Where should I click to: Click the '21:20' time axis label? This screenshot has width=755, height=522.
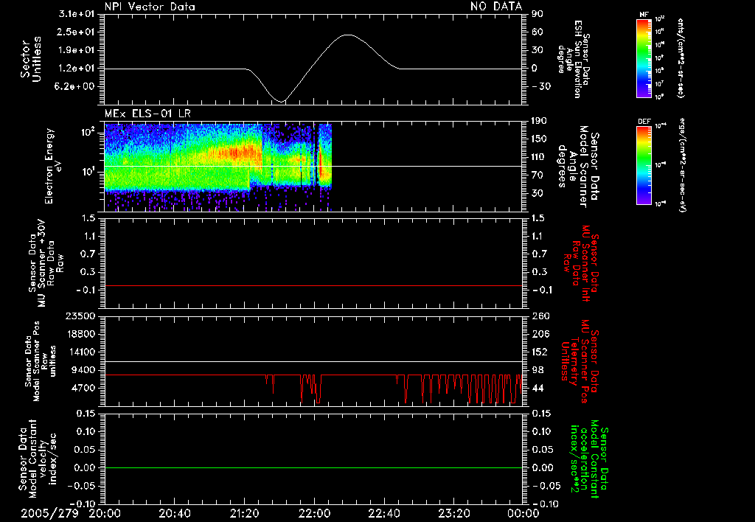(x=244, y=513)
